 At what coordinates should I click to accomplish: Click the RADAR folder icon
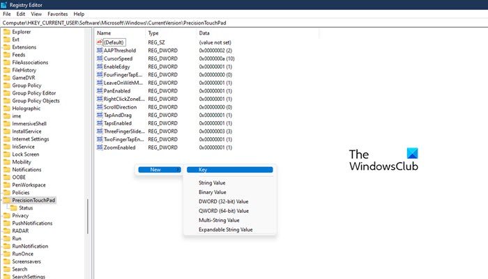[7, 231]
